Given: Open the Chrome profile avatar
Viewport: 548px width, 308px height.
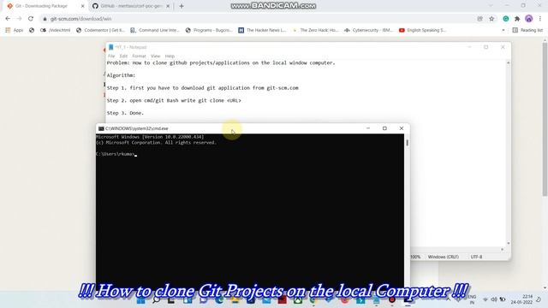Looking at the screenshot, I should [529, 19].
